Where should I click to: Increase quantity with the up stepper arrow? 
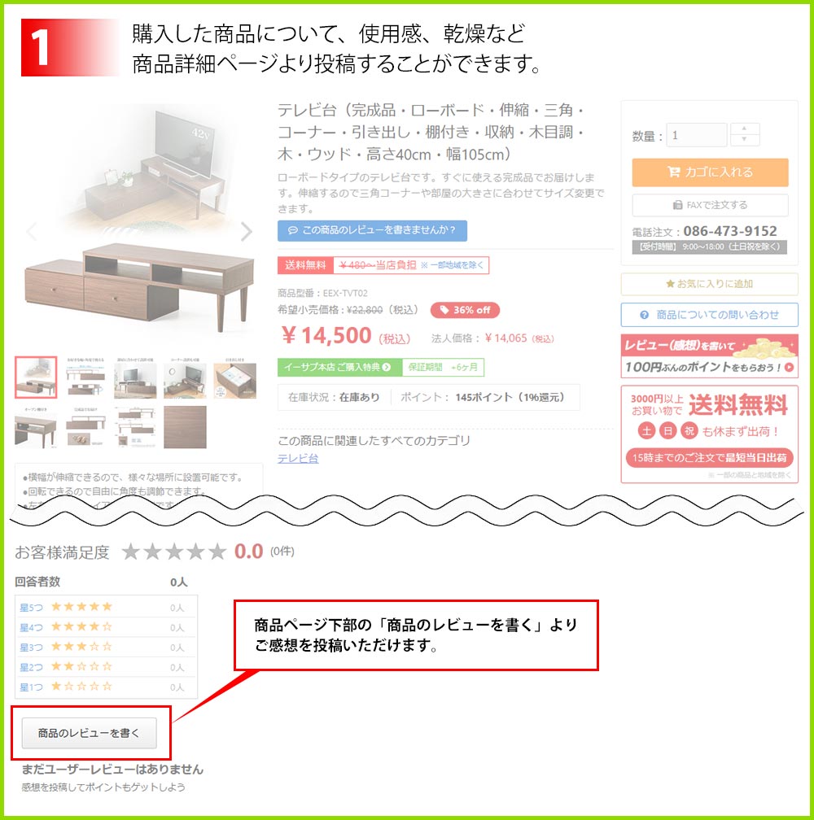(x=745, y=129)
